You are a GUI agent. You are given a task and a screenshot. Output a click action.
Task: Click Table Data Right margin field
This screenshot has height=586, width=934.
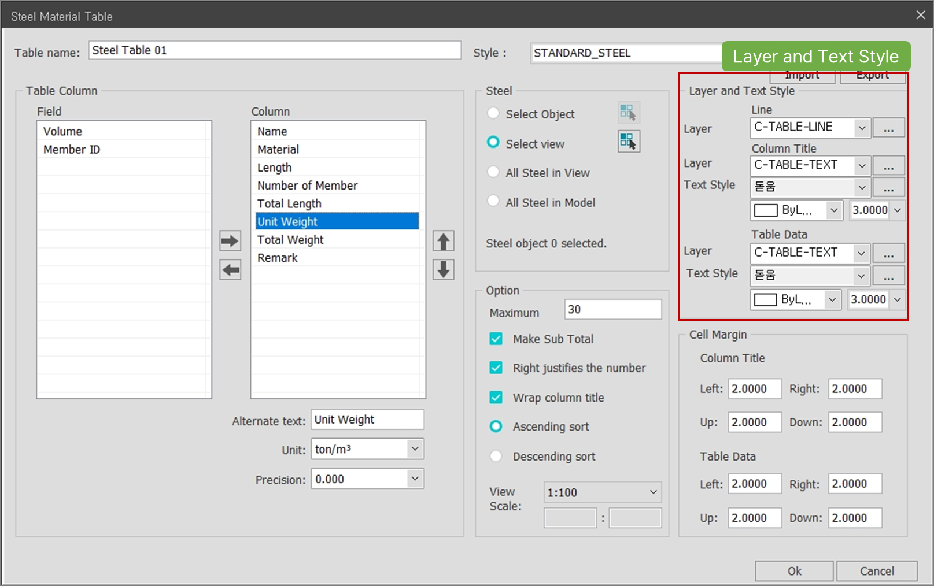point(855,484)
